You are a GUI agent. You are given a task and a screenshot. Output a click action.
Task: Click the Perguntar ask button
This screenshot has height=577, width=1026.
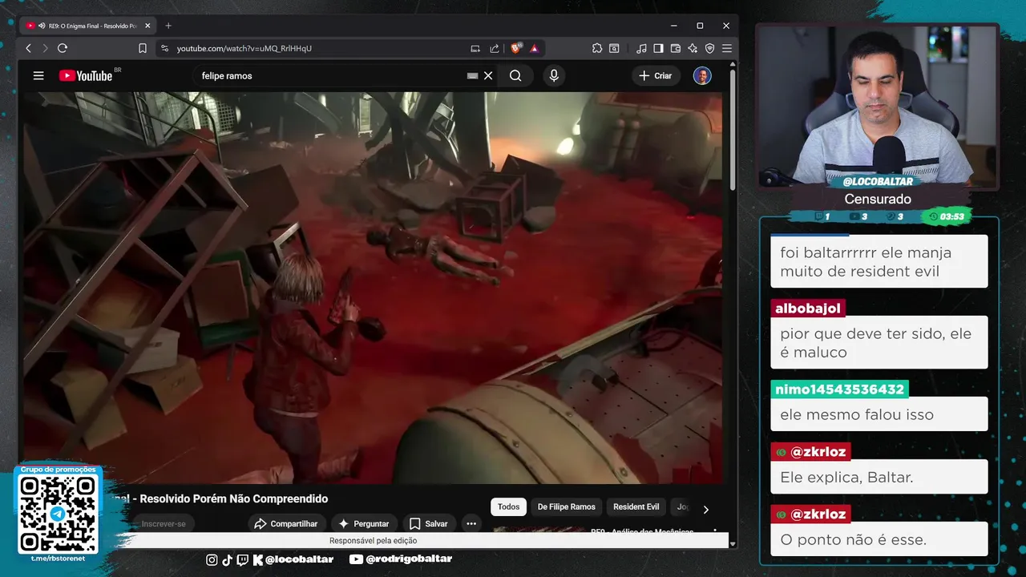(x=364, y=523)
